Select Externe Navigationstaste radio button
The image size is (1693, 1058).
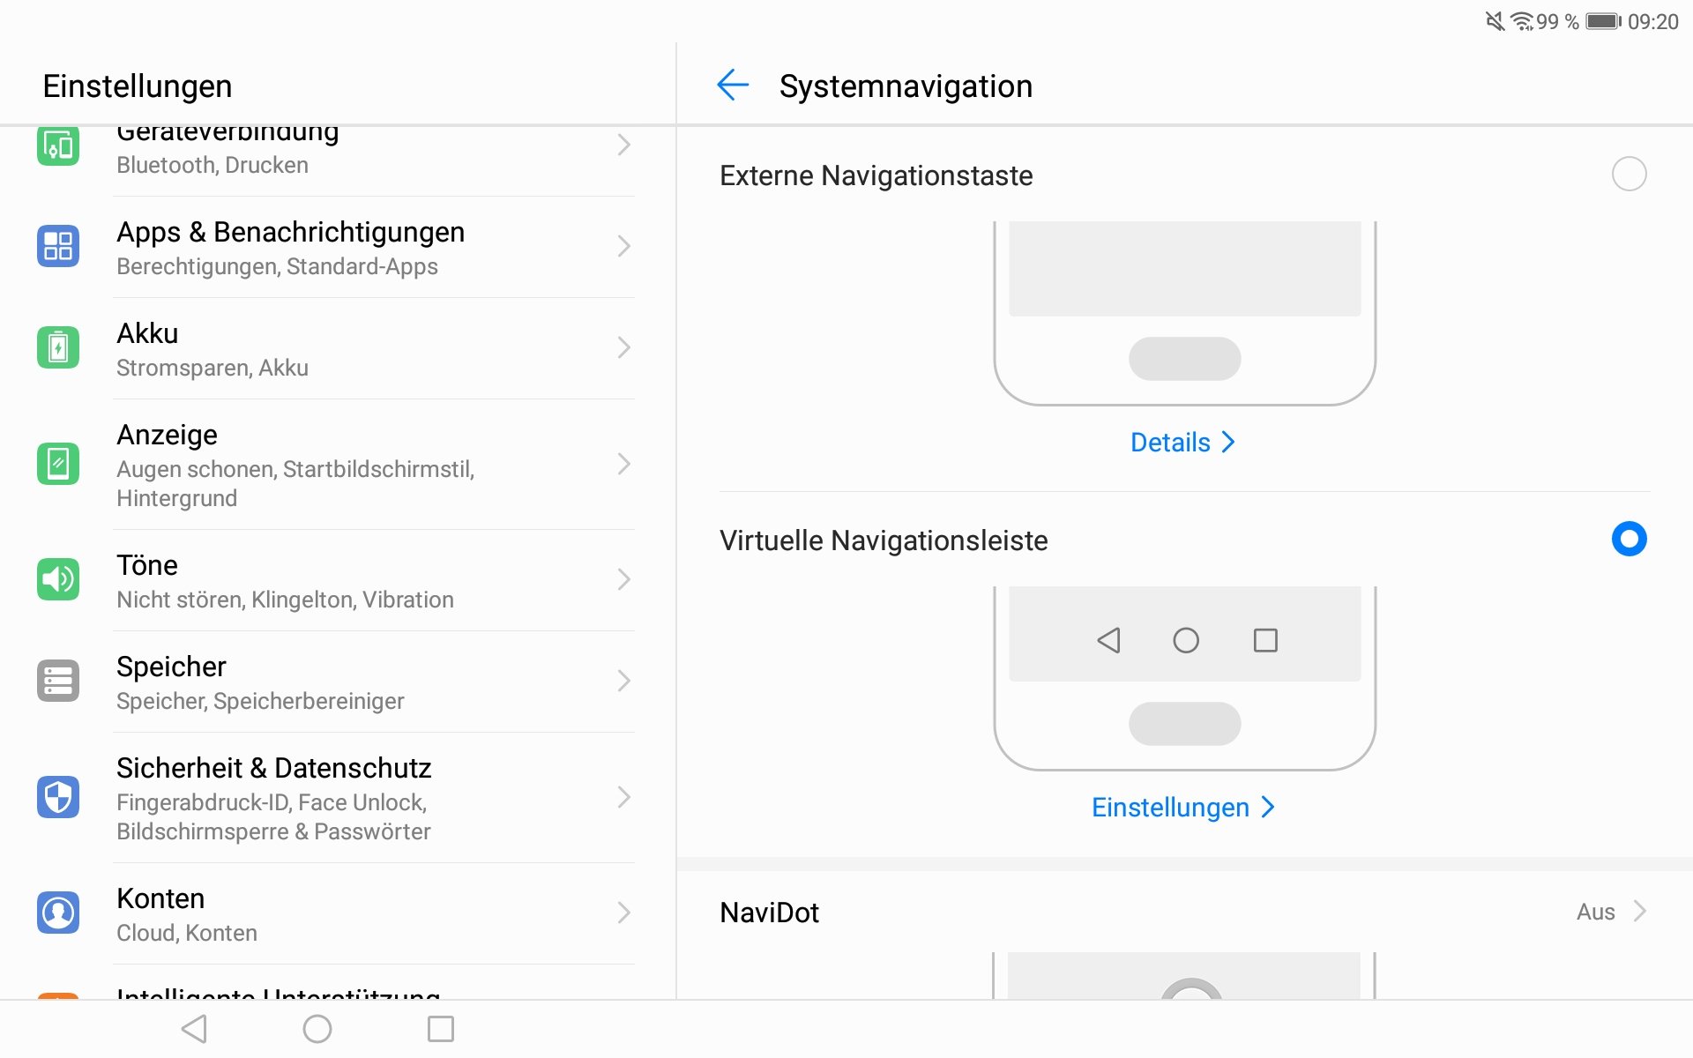point(1629,174)
